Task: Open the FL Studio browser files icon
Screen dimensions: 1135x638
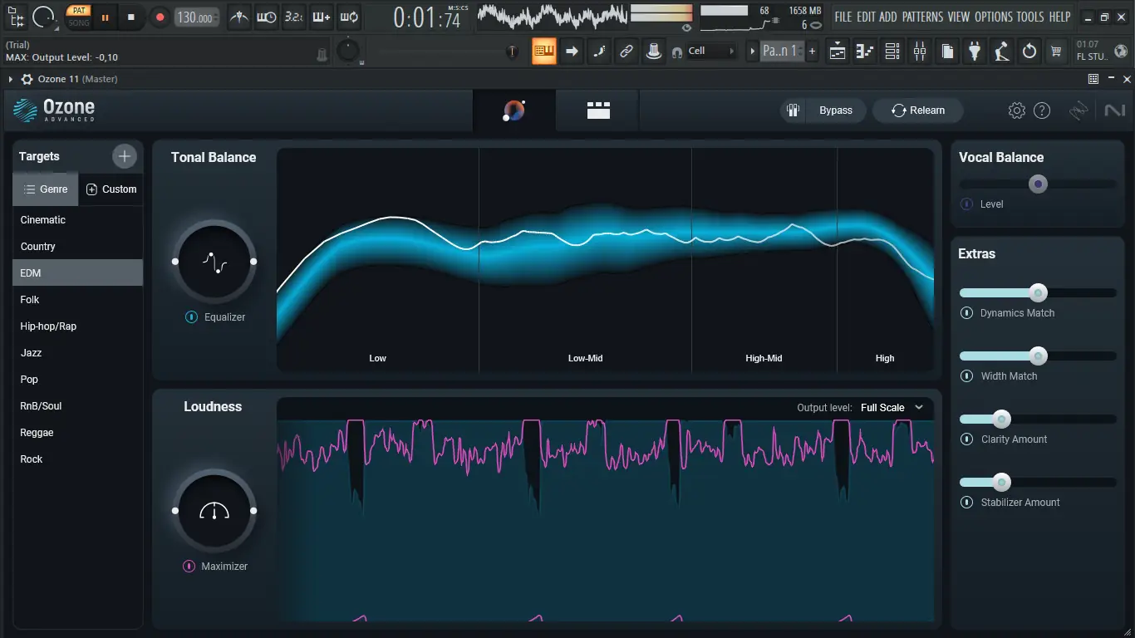Action: tap(947, 52)
